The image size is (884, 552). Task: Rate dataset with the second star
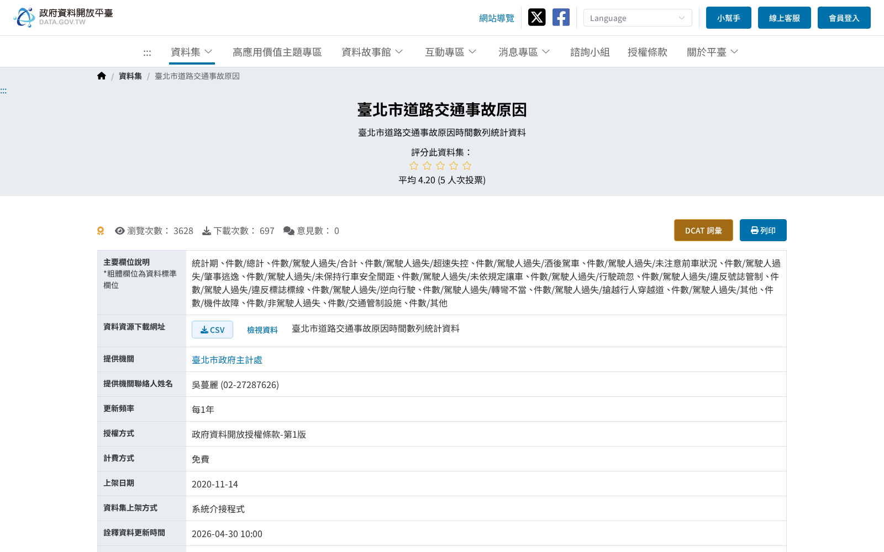(427, 166)
